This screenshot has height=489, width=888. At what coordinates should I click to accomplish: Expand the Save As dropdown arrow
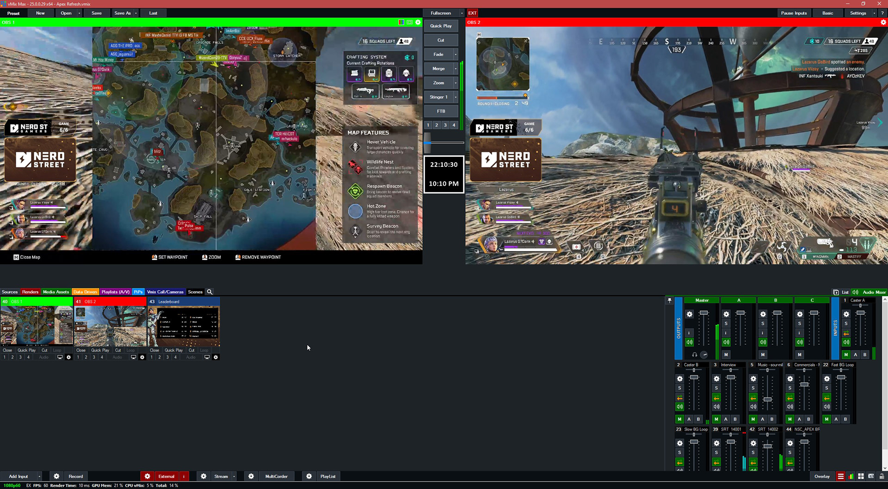[x=136, y=13]
